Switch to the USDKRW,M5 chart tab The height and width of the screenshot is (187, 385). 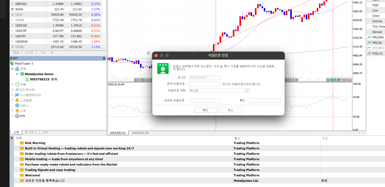tap(140, 133)
